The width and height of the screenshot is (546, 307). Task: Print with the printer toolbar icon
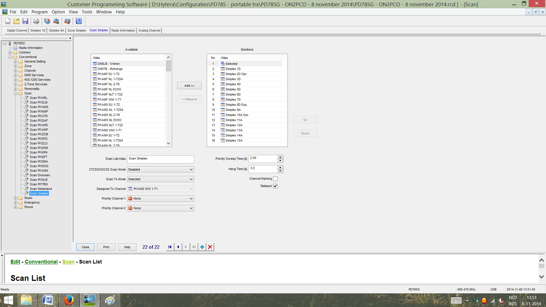coord(36,21)
